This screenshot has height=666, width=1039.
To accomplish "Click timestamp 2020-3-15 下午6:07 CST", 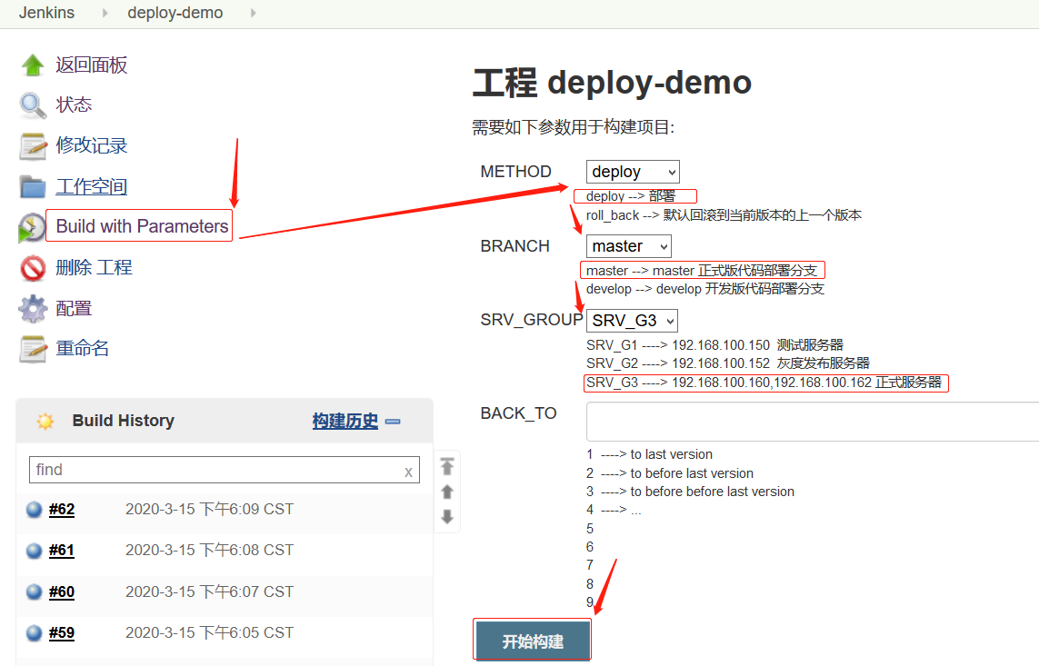I will click(x=209, y=591).
